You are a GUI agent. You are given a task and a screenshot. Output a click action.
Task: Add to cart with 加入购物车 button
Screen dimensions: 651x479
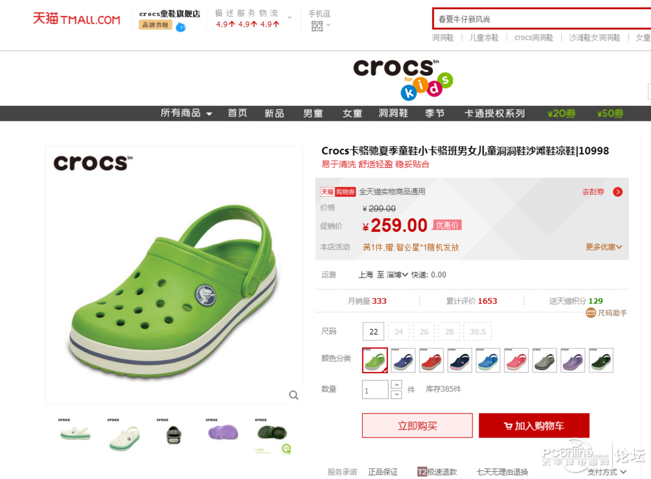pyautogui.click(x=534, y=425)
